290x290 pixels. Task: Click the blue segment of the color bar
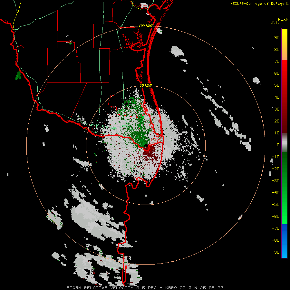point(285,240)
